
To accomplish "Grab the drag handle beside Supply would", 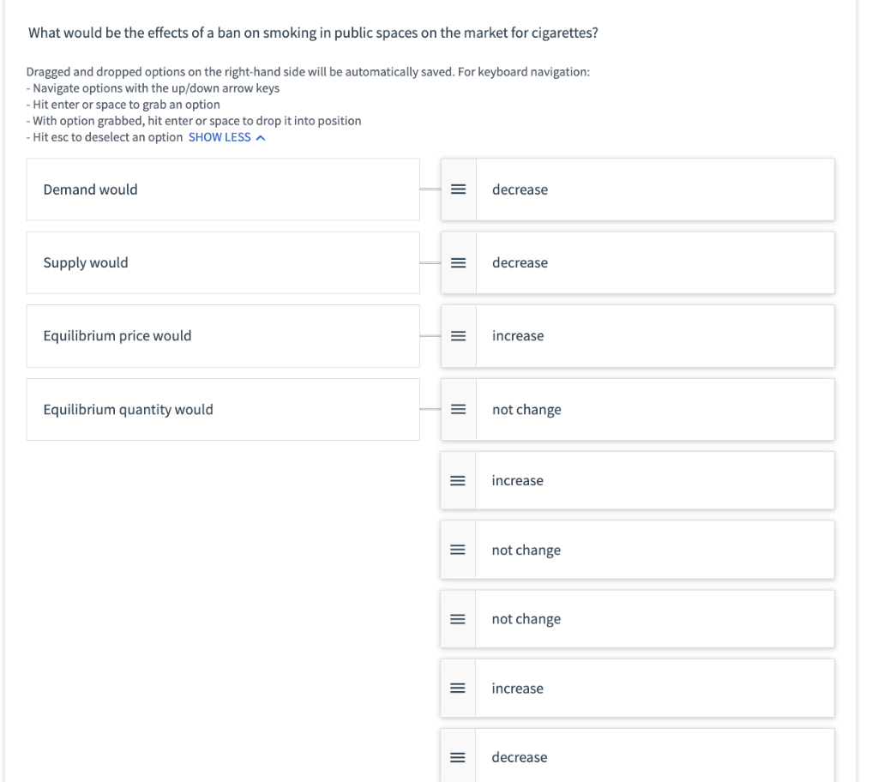I will pyautogui.click(x=458, y=262).
